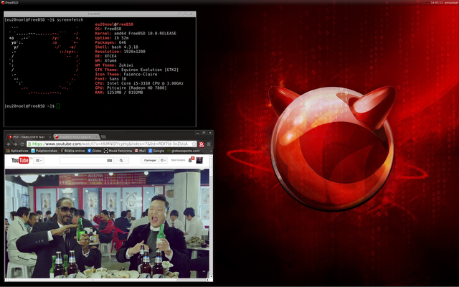The height and width of the screenshot is (287, 459).
Task: Click the "GPU: Pitcairn [Radeon HD 7800]" line
Action: [131, 88]
